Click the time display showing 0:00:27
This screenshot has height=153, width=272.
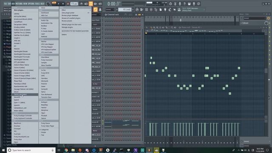(x=113, y=4)
